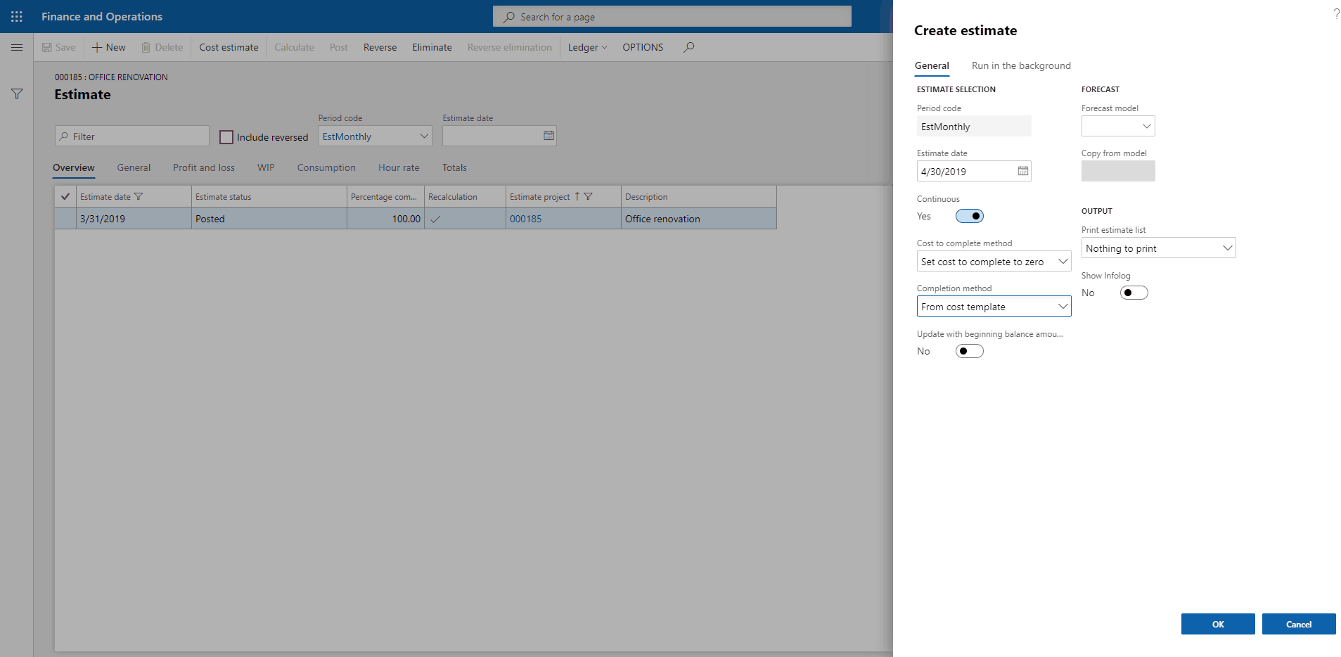Image resolution: width=1341 pixels, height=657 pixels.
Task: Click the Estimate date column filter icon
Action: pyautogui.click(x=139, y=197)
